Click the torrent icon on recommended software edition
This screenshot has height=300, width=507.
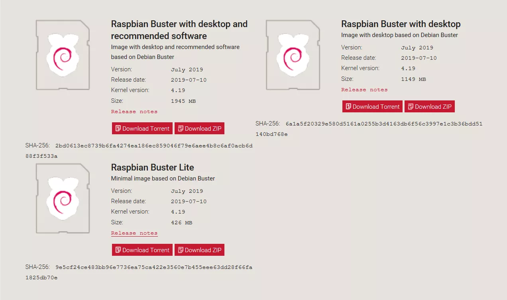(118, 128)
